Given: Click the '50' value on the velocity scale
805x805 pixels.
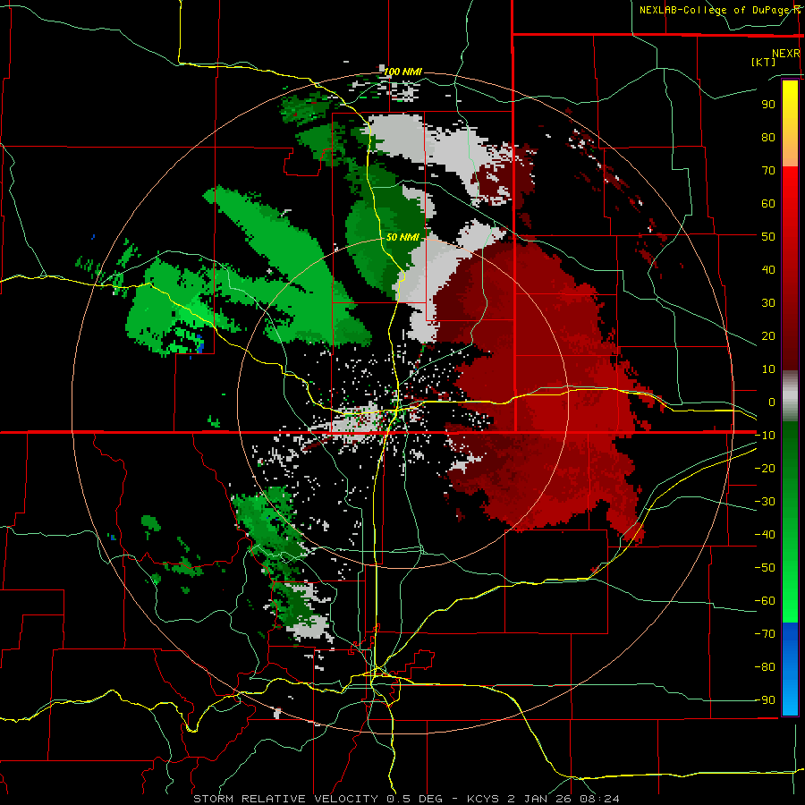Looking at the screenshot, I should tap(768, 237).
